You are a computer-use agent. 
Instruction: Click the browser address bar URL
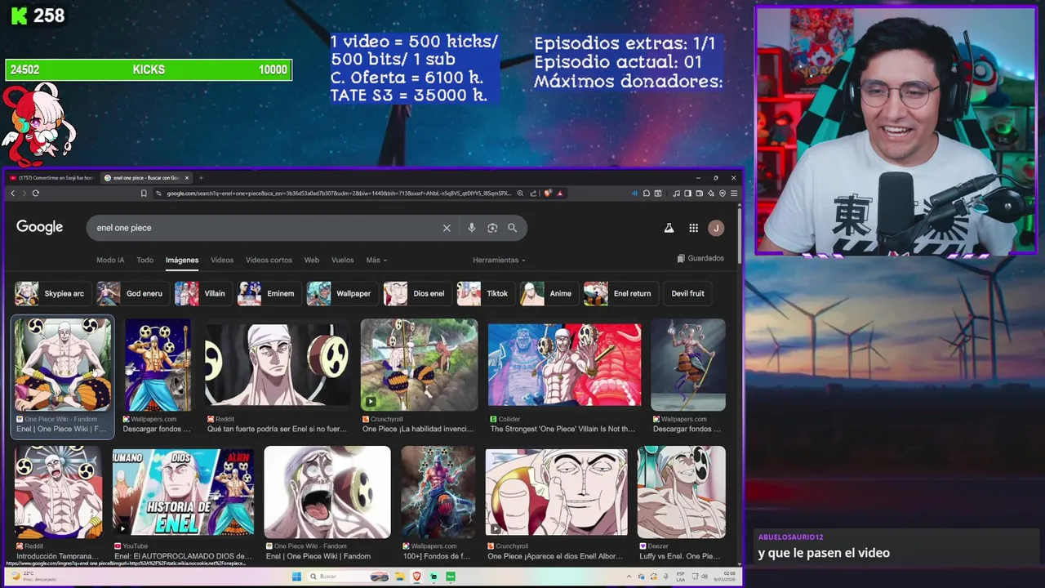pos(339,194)
